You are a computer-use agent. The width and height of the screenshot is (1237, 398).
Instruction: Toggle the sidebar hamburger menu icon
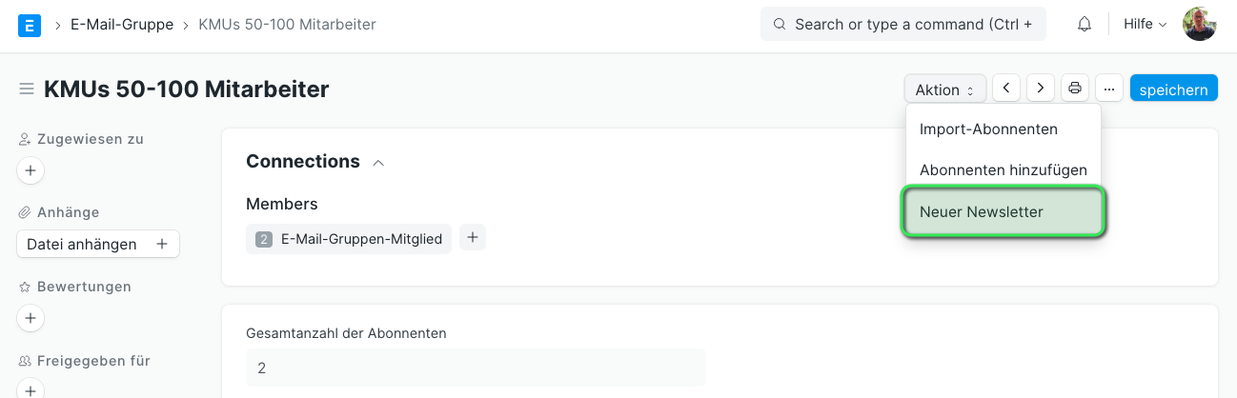pos(27,90)
